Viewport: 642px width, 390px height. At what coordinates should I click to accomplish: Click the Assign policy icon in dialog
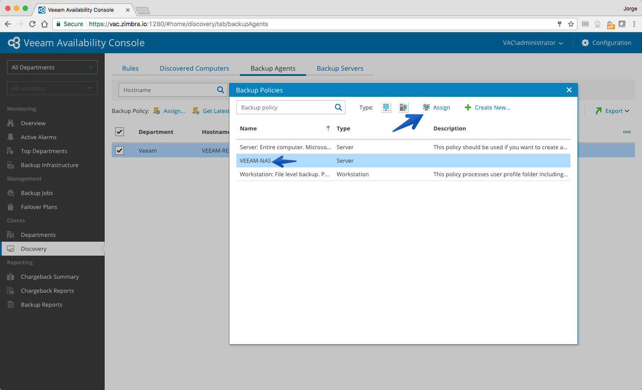(x=426, y=107)
